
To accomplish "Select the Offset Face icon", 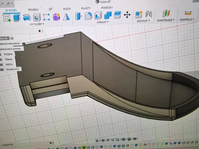I will click(118, 15).
